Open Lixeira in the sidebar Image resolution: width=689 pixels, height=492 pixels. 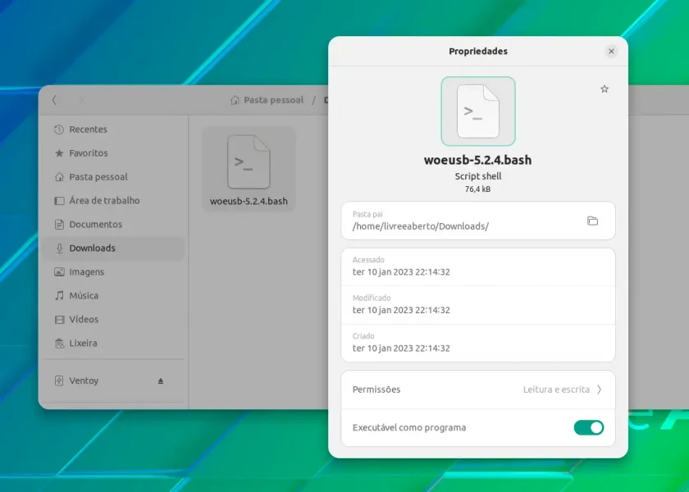point(114,343)
